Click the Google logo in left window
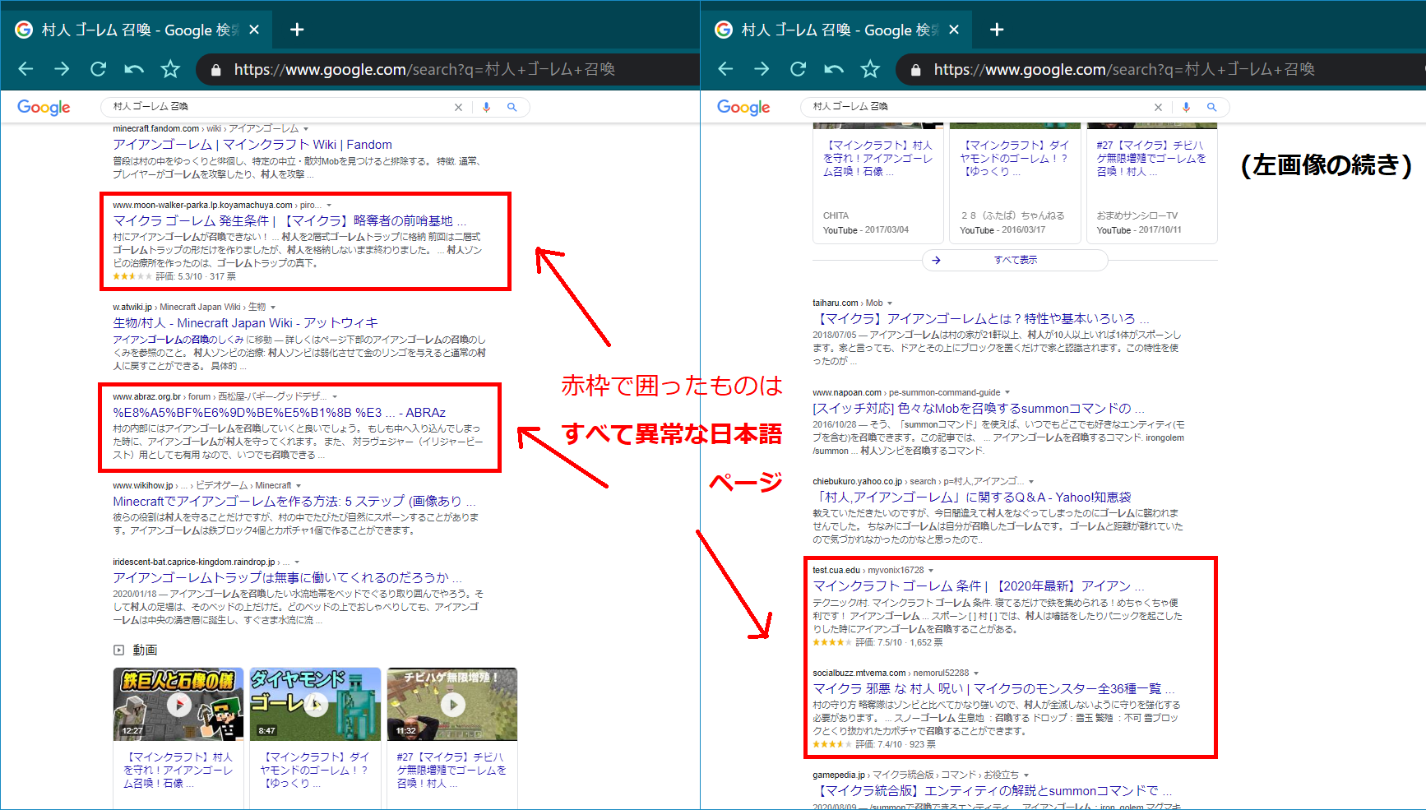The width and height of the screenshot is (1426, 810). pyautogui.click(x=44, y=108)
